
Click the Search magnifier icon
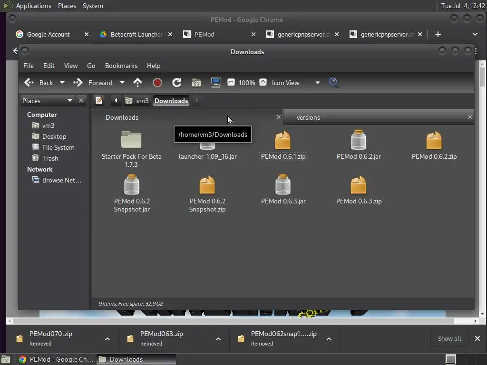click(333, 83)
